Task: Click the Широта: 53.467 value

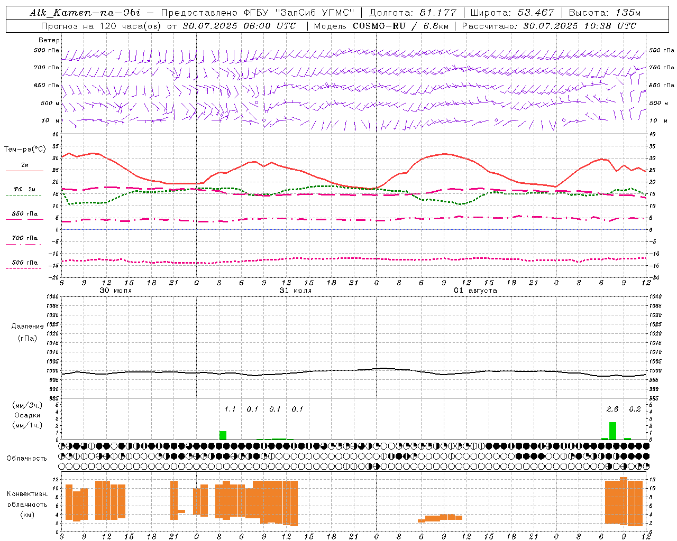Action: coord(512,13)
